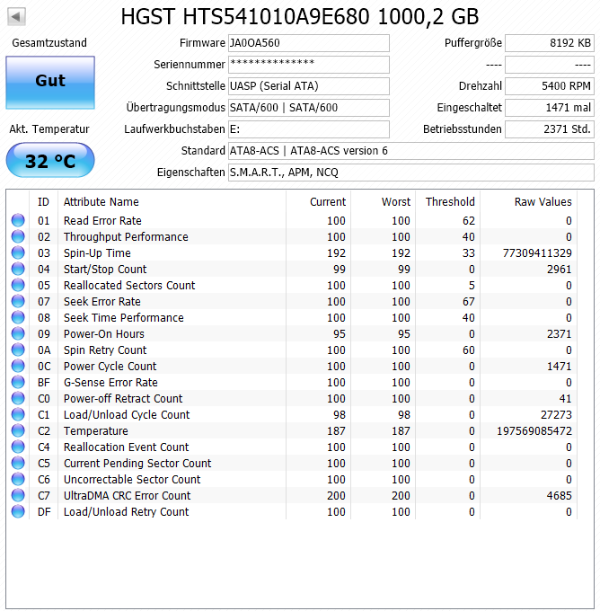
Task: Click the status icon for Seek Time Performance
Action: [18, 317]
